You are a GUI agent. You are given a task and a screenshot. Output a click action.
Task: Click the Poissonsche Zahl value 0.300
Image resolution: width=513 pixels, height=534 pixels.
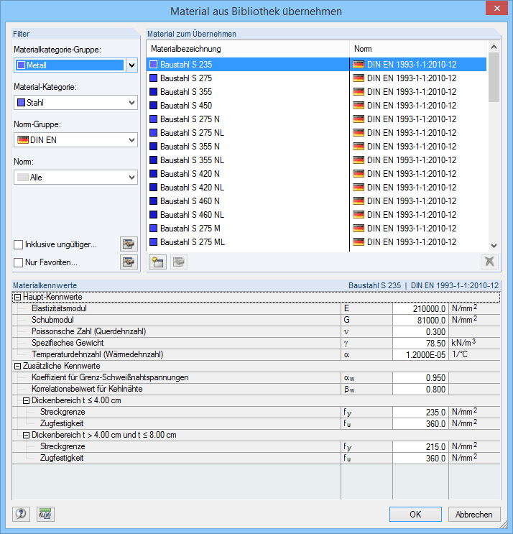pos(420,332)
